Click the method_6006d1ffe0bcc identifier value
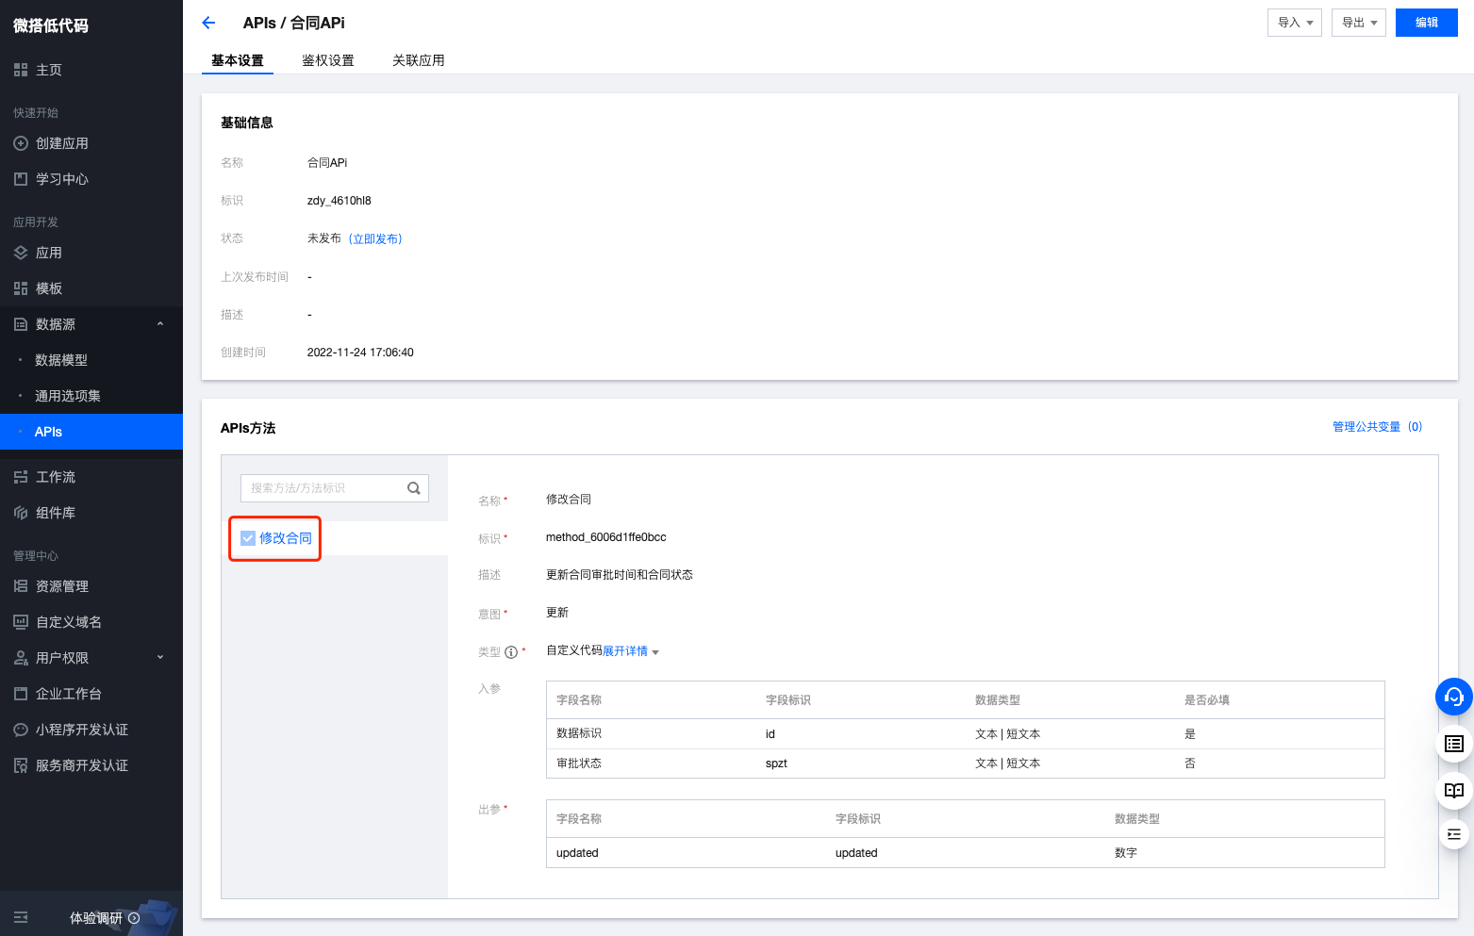1474x936 pixels. [x=605, y=537]
